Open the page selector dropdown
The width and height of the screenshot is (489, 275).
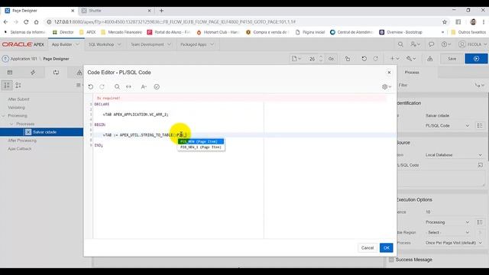(296, 59)
